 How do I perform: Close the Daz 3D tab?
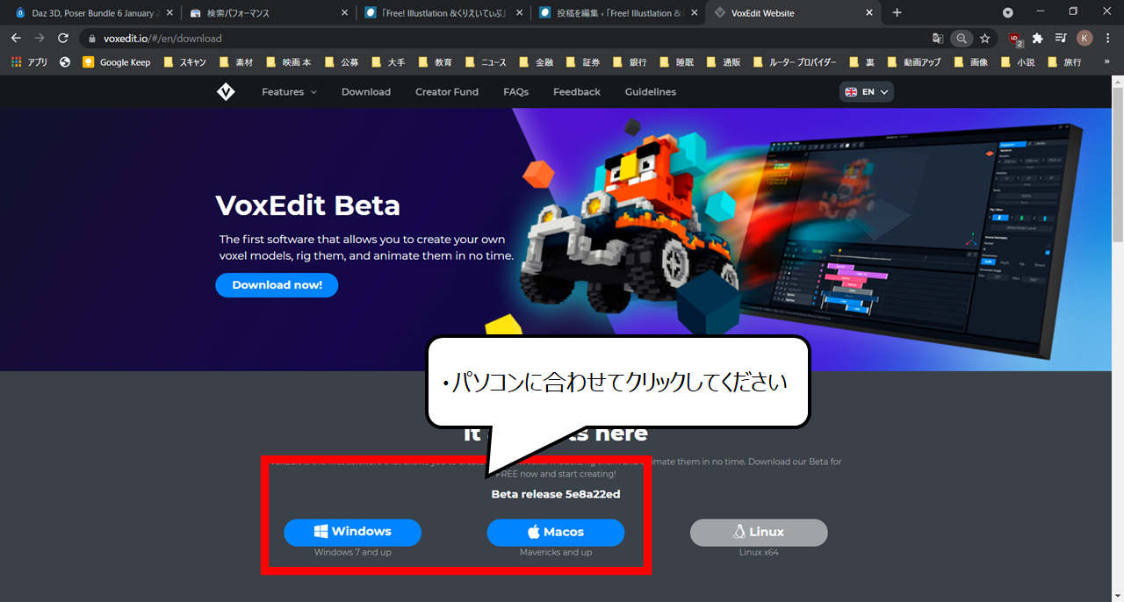(169, 13)
